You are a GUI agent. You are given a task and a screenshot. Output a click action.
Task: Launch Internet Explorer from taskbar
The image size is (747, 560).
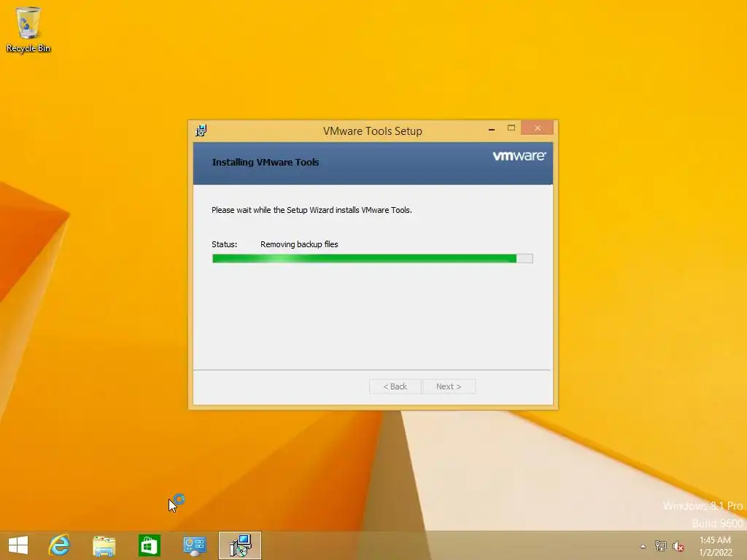60,545
